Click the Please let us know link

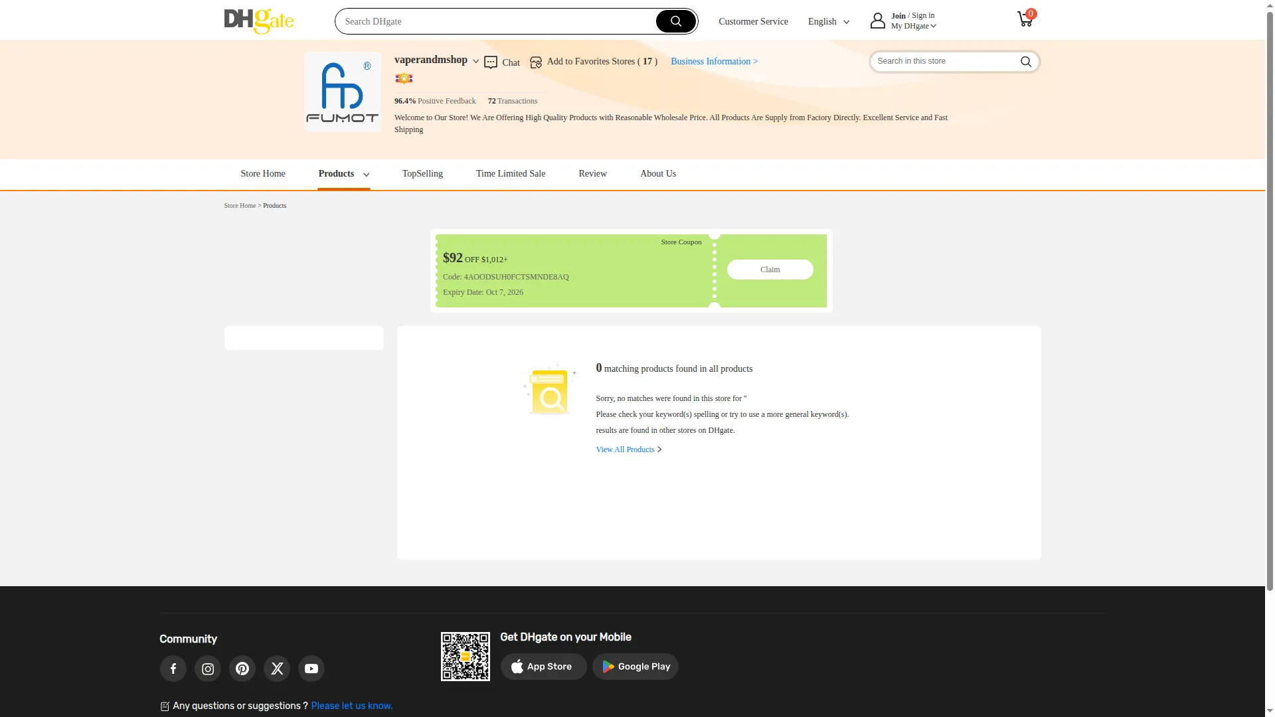pyautogui.click(x=352, y=706)
